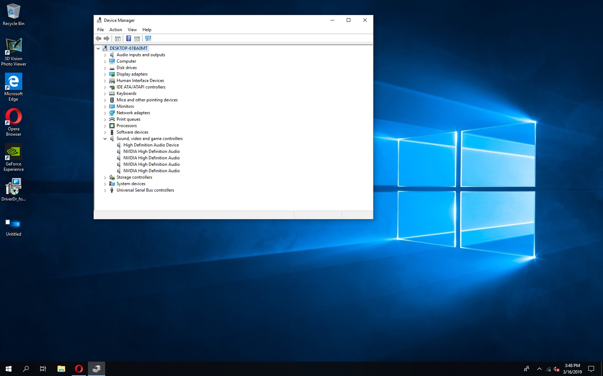Collapse the DESKTOP-61BA0MT root node
This screenshot has height=376, width=603.
98,48
